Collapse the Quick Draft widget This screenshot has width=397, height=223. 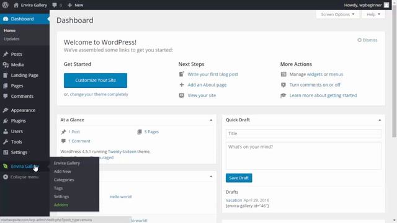380,120
